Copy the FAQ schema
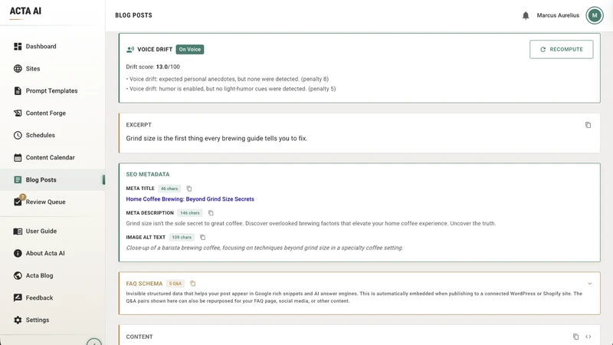Viewport: 613px width, 345px height. click(x=193, y=283)
